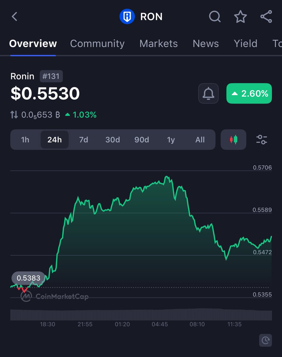The image size is (282, 357).
Task: Select the 24h timeframe
Action: point(54,140)
